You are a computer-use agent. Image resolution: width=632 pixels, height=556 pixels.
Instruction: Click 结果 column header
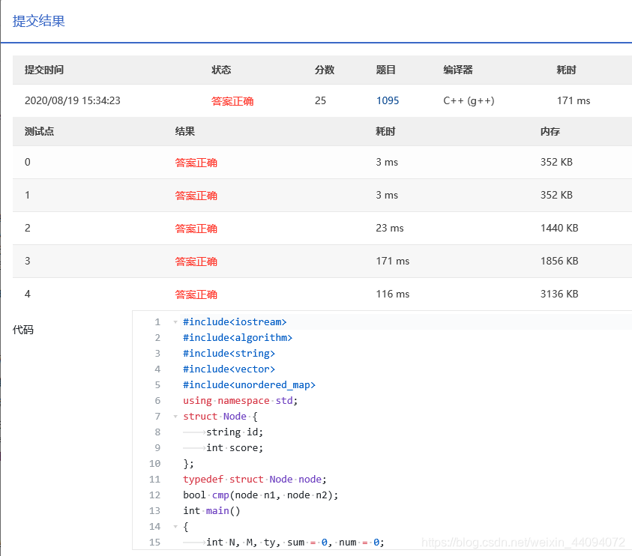[185, 131]
